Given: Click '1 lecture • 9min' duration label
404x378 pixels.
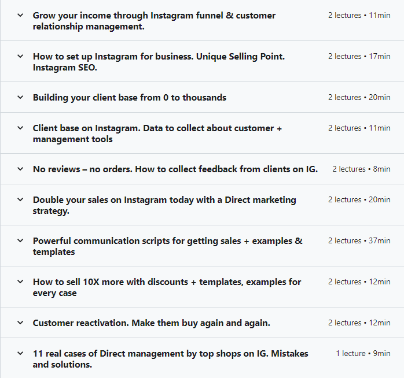Looking at the screenshot, I should (363, 353).
